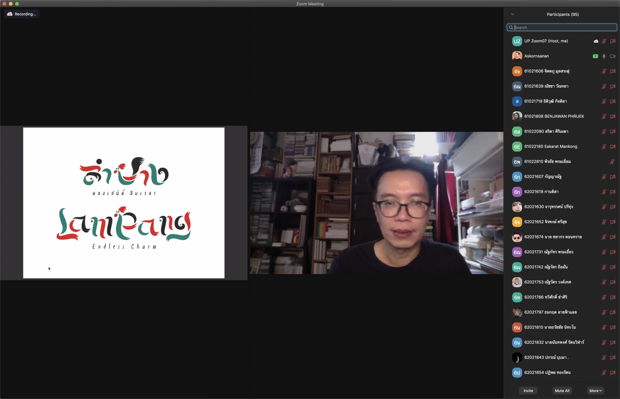Click the muted mic icon for 62021810
Screen dimensions: 620x399
pyautogui.click(x=604, y=328)
